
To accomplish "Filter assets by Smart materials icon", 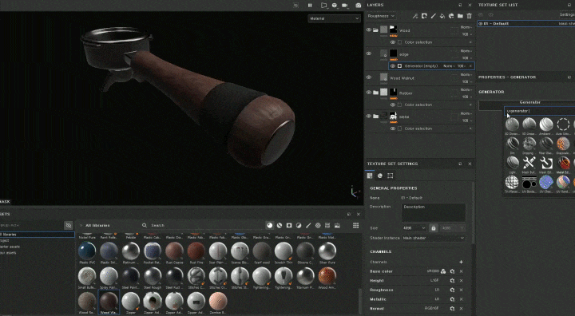I will (x=280, y=226).
